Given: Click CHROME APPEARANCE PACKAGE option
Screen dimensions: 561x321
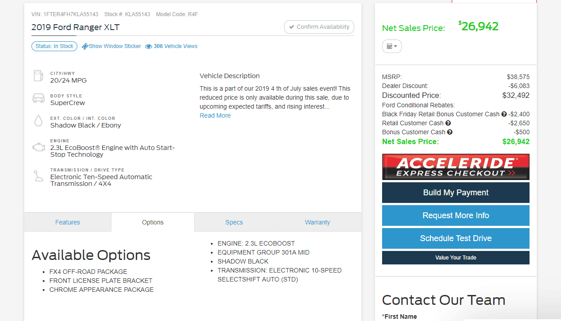Looking at the screenshot, I should coord(102,290).
